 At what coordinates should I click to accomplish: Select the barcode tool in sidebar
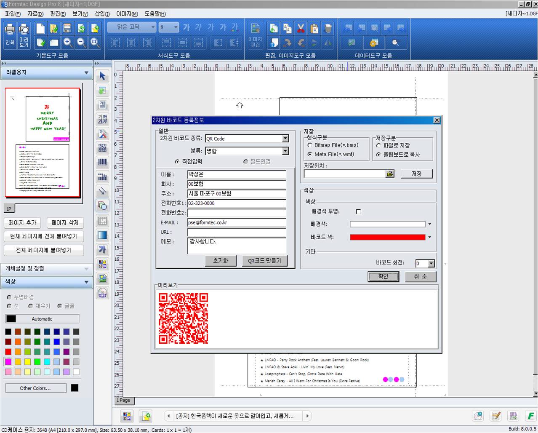pos(102,162)
